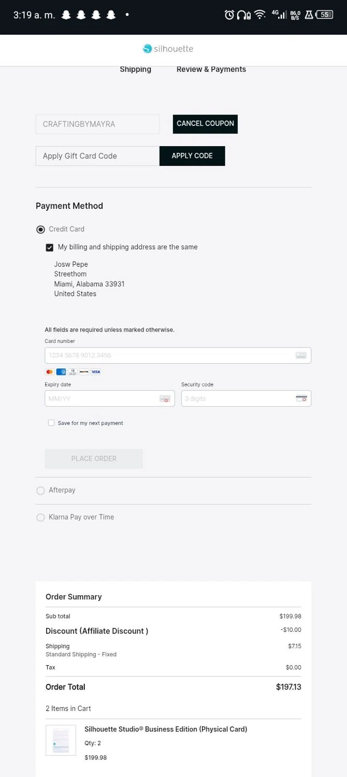
Task: Click the security code hint icon
Action: (301, 399)
